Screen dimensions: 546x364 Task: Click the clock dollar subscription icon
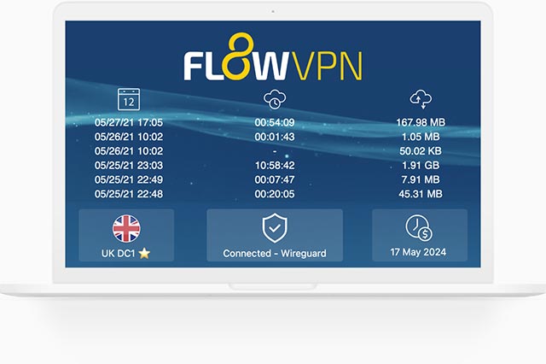tap(419, 227)
